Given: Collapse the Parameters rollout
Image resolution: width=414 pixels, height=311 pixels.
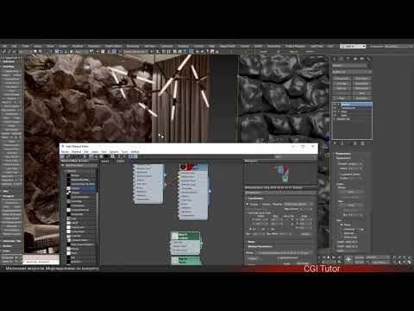Looking at the screenshot, I should click(x=343, y=154).
